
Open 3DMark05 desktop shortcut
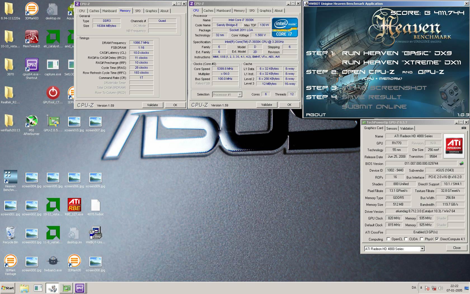(74, 263)
